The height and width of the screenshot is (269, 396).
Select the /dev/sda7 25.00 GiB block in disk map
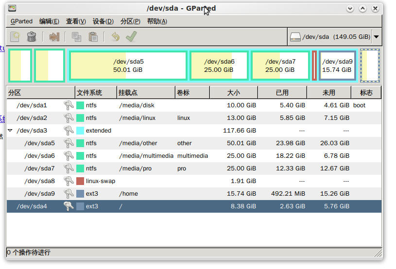[x=280, y=66]
